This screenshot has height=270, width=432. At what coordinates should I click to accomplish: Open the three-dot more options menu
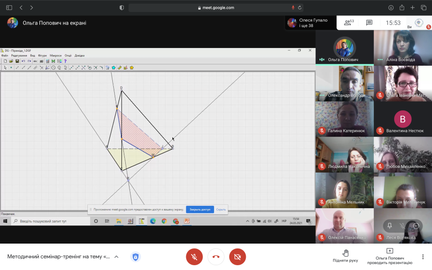[423, 257]
